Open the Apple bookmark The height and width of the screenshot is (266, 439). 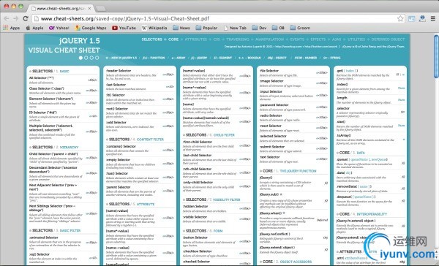pyautogui.click(x=34, y=28)
